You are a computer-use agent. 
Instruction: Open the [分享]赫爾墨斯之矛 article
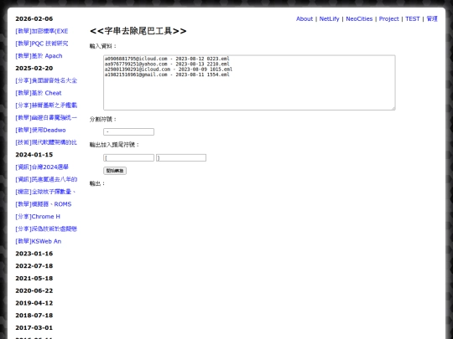click(46, 105)
